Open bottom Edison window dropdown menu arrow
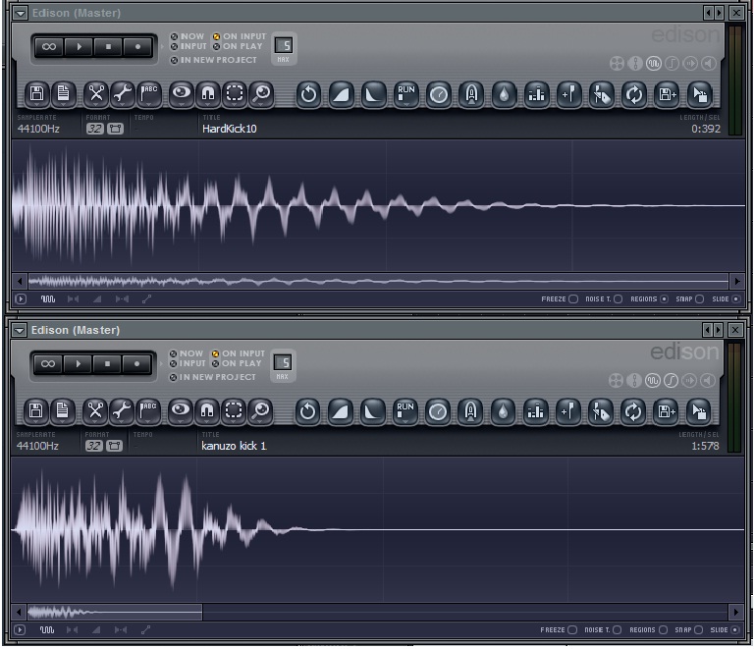754x649 pixels. point(20,330)
